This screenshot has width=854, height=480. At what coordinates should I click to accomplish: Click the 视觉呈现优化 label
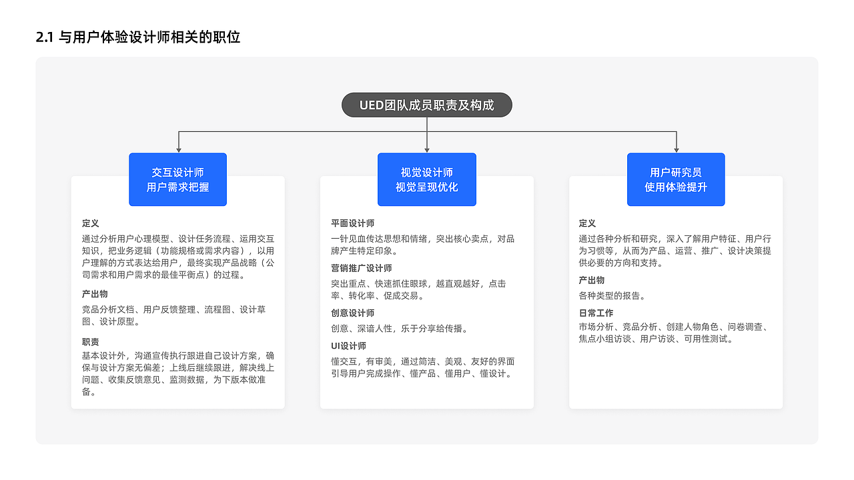426,189
